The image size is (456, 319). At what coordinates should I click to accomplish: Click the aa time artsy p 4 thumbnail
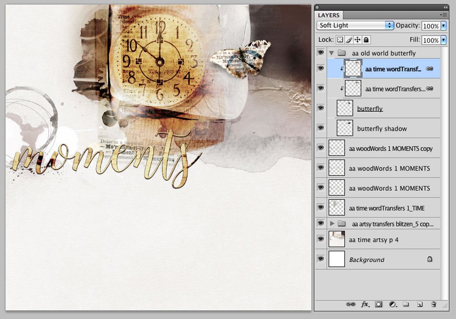coord(337,239)
